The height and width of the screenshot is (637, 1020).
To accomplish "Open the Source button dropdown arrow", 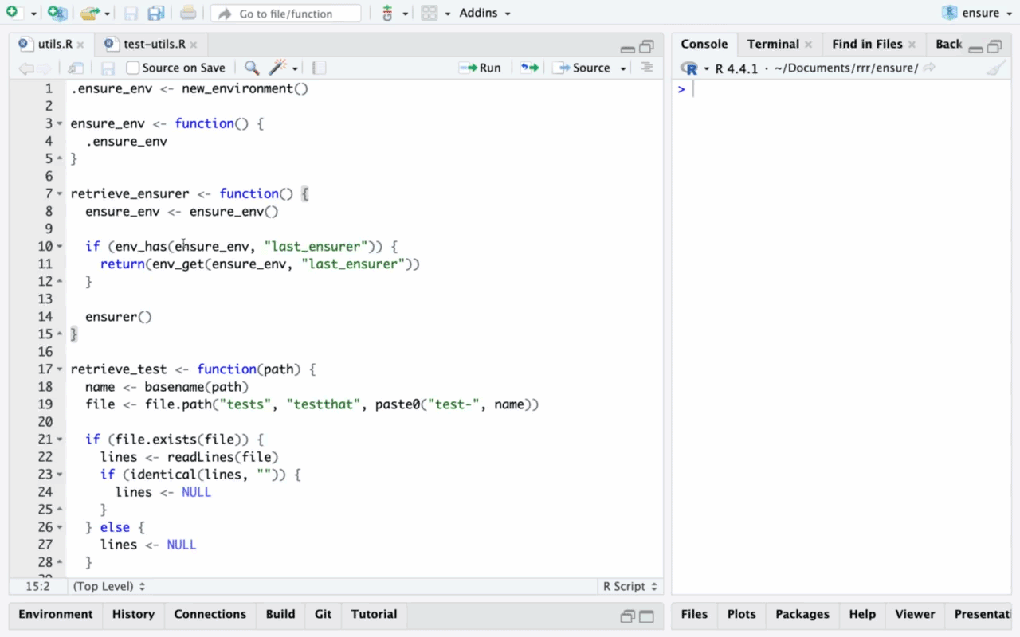I will coord(623,68).
